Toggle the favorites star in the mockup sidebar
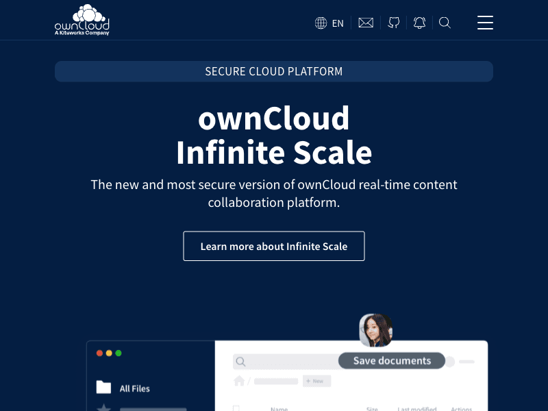 point(103,408)
